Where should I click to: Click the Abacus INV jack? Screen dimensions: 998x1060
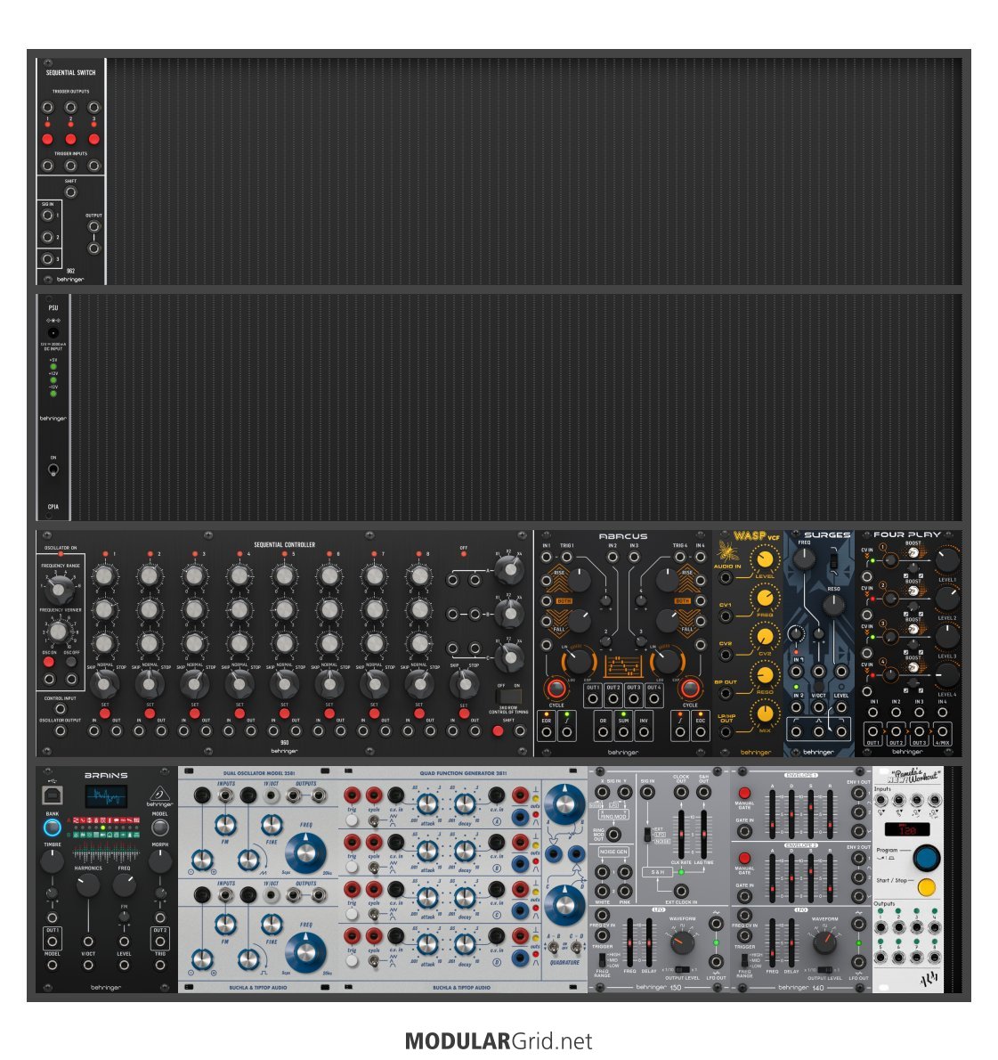pos(644,731)
